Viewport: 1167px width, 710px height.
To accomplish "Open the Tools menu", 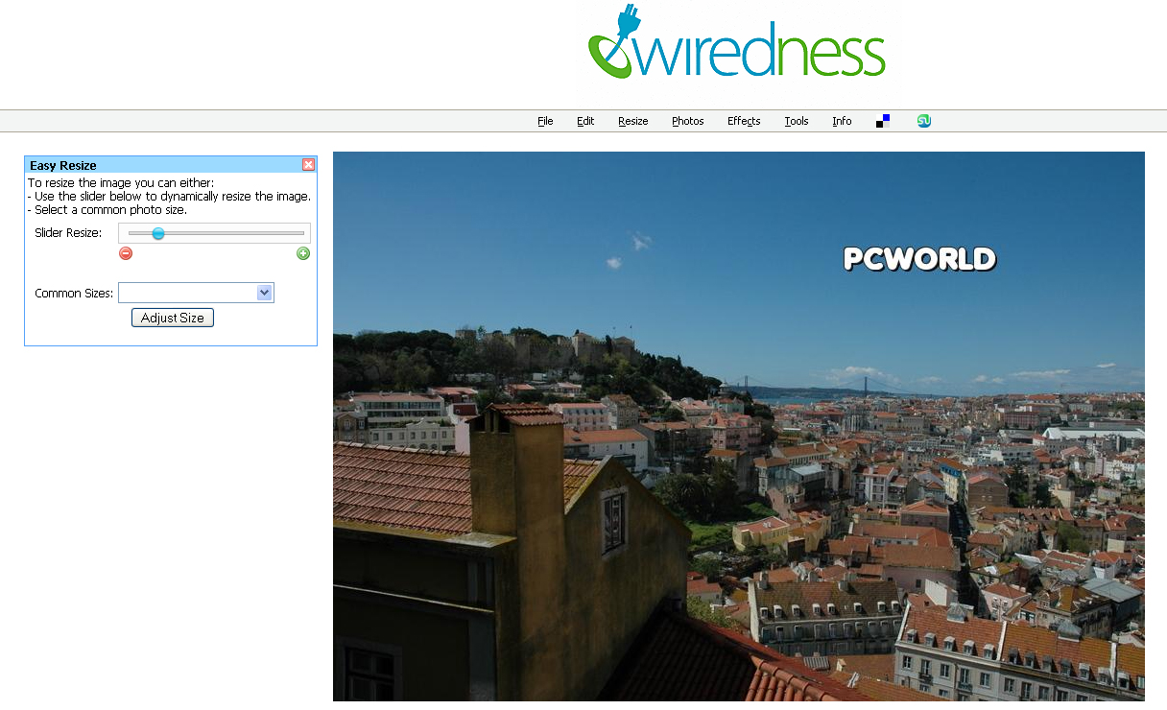I will pyautogui.click(x=797, y=121).
